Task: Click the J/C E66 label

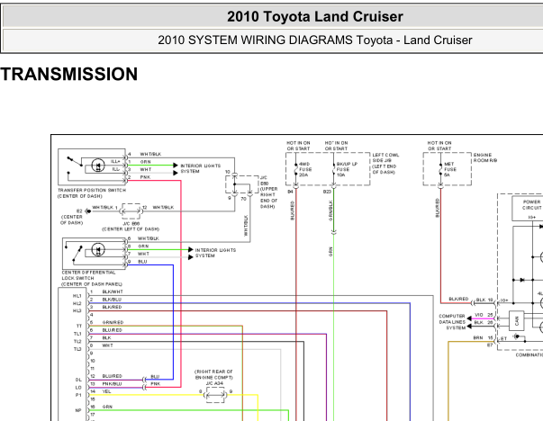Action: click(x=131, y=223)
